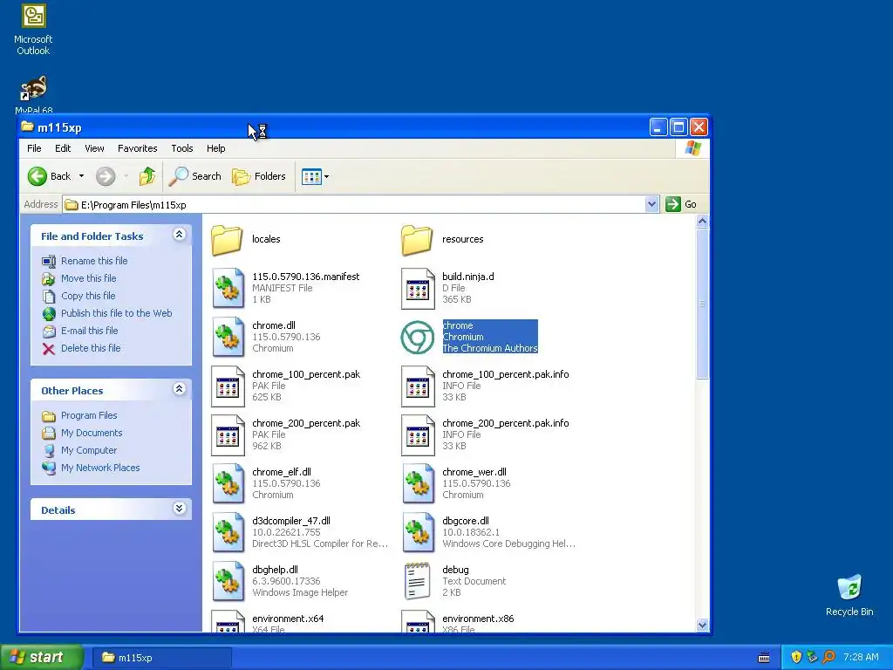Collapse the Other Places panel
The image size is (893, 670).
[179, 388]
